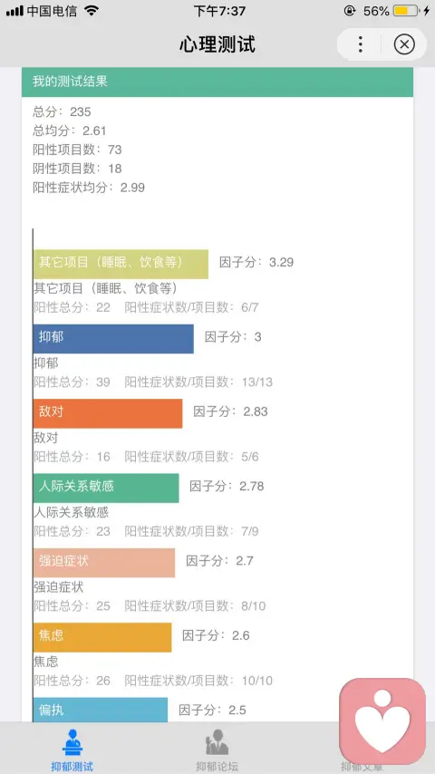Image resolution: width=435 pixels, height=774 pixels.
Task: Select the orange 敌对 factor bar
Action: point(108,413)
